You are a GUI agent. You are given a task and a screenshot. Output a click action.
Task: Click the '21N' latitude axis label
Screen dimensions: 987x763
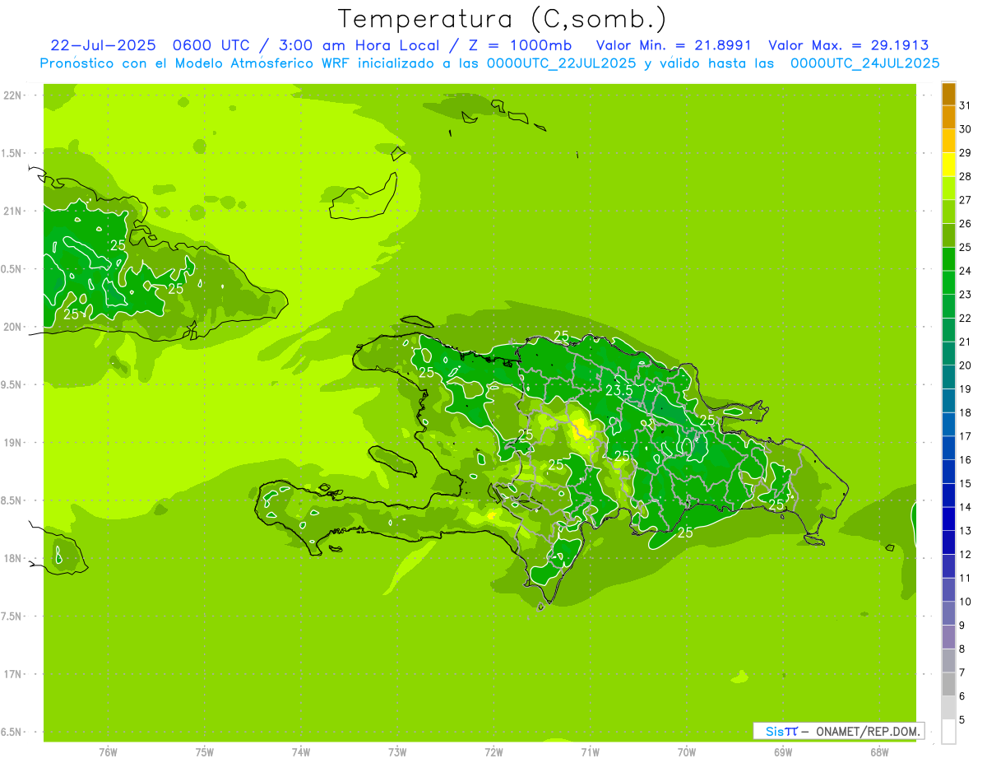pos(14,212)
